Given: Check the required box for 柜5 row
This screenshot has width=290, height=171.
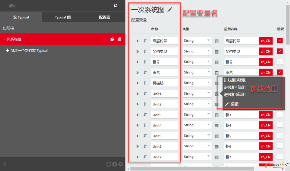Looking at the screenshot, I should pos(280,136).
